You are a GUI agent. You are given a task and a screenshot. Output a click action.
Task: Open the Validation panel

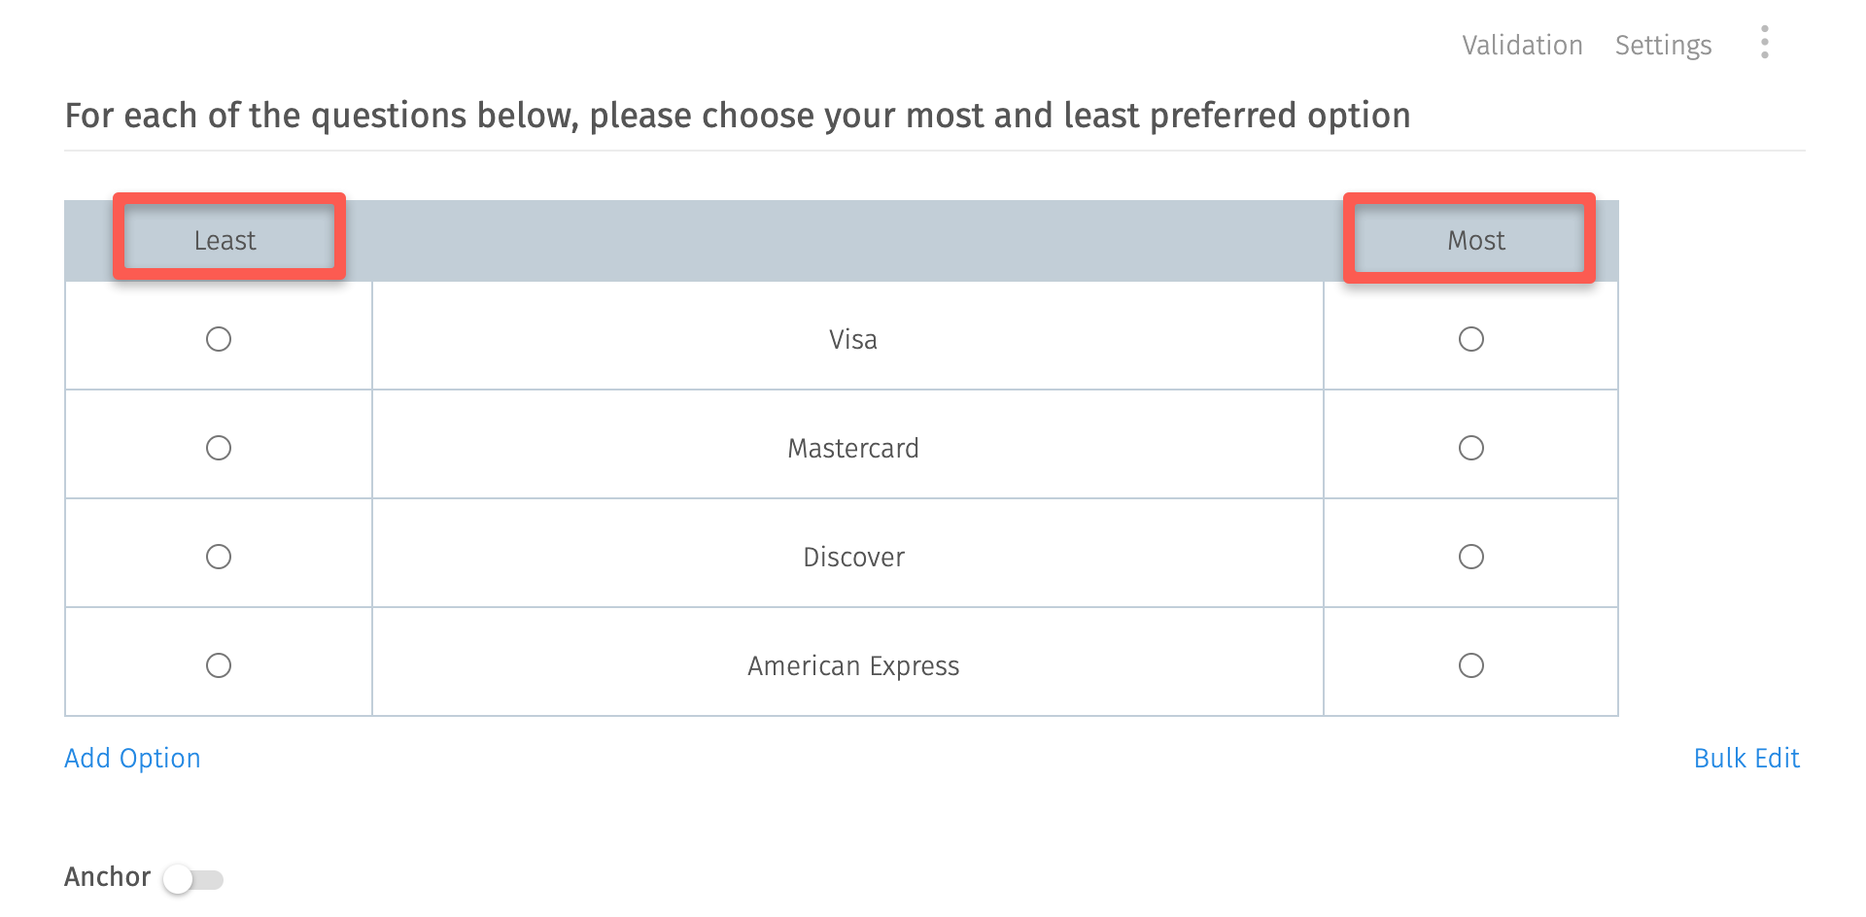point(1522,45)
